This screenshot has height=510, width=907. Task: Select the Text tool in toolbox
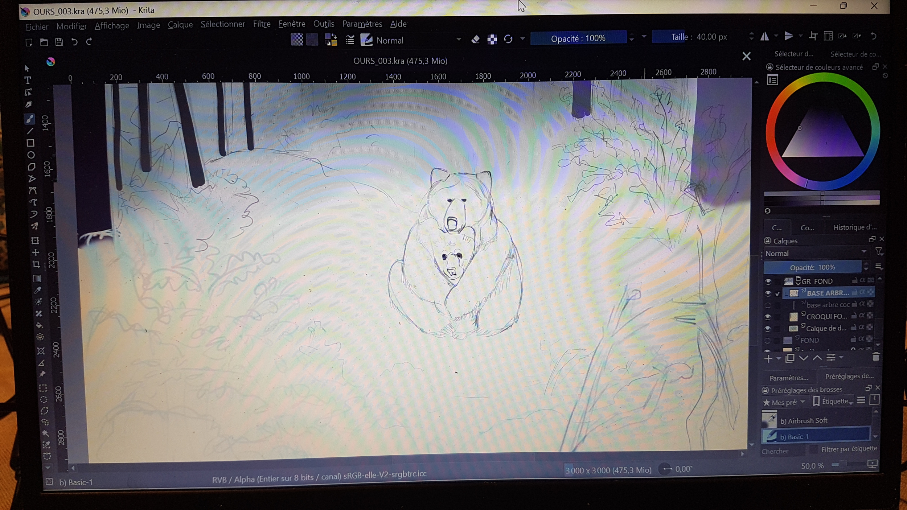point(28,80)
